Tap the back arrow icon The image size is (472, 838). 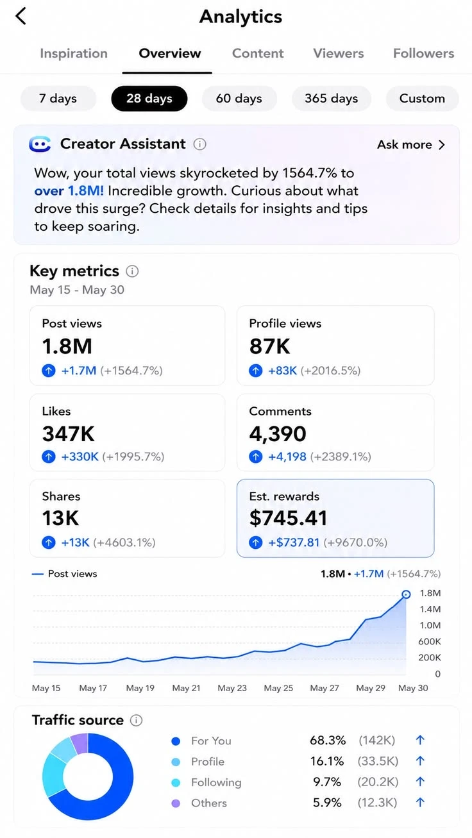[21, 16]
